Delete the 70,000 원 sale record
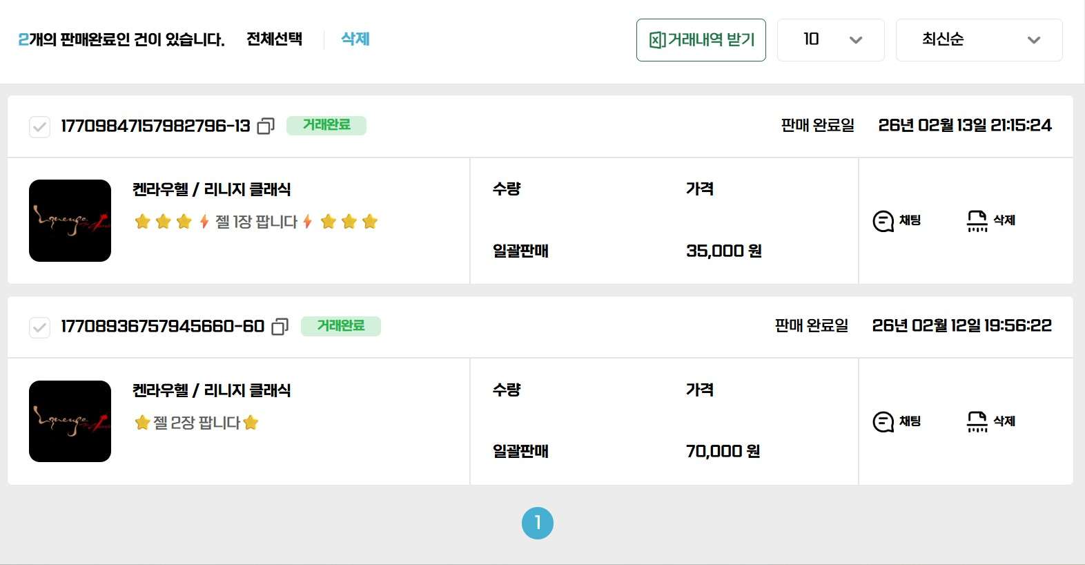The height and width of the screenshot is (565, 1085). (x=990, y=421)
